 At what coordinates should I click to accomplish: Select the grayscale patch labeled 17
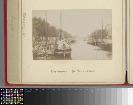click(x=43, y=96)
